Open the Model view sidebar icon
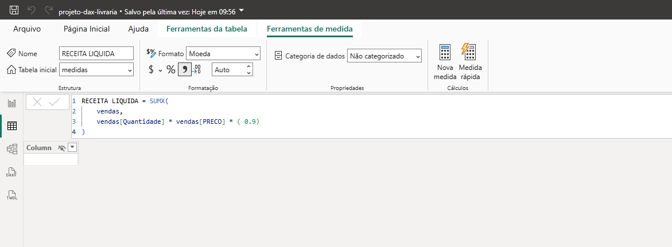The image size is (672, 247). coord(12,149)
